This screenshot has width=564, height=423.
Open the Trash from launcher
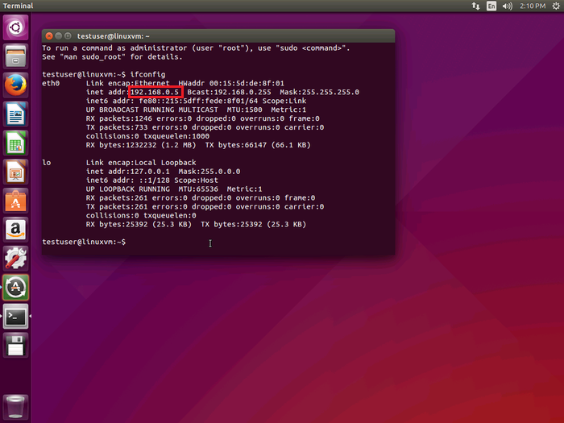pyautogui.click(x=15, y=407)
